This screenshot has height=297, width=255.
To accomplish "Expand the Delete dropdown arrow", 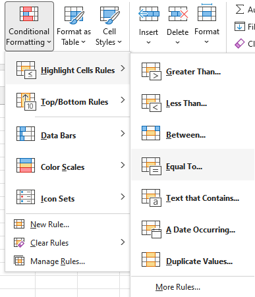I will pos(177,42).
